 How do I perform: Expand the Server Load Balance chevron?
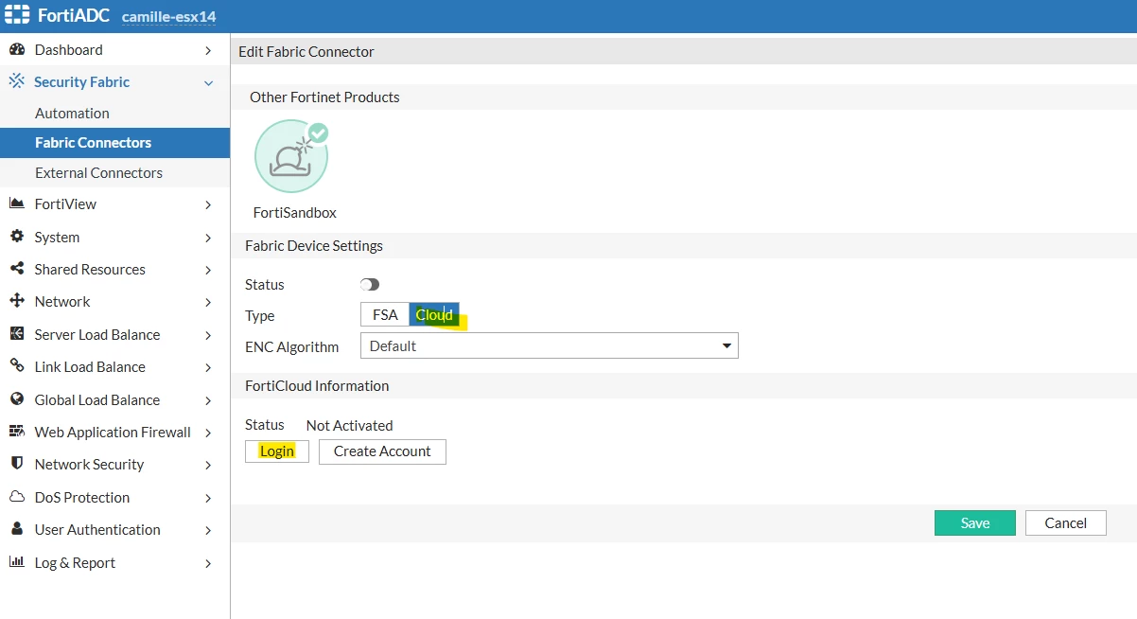208,335
